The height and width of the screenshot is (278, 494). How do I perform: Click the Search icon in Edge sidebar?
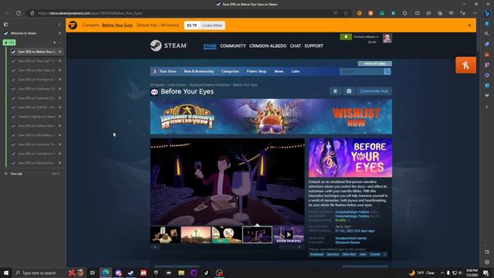point(487,33)
